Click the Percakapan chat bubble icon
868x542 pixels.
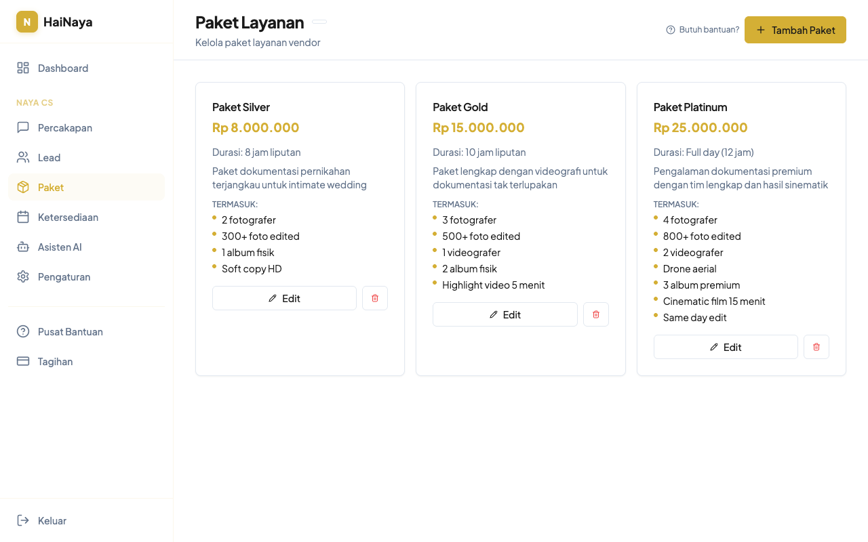[23, 127]
